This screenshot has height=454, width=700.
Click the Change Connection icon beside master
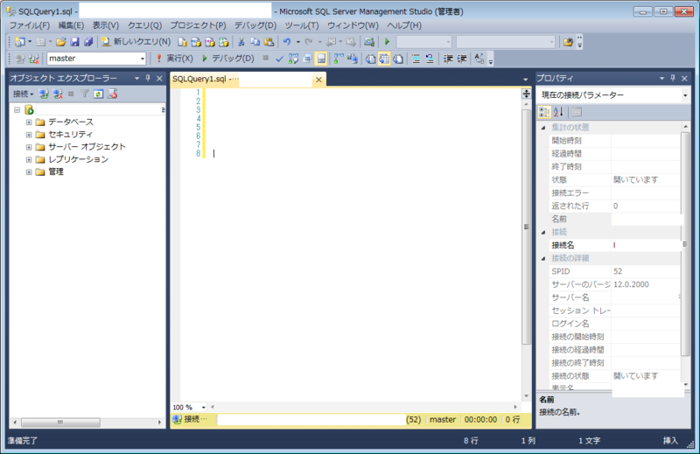pos(34,59)
